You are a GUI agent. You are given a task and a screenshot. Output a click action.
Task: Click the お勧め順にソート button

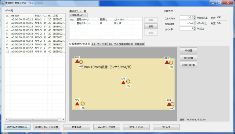click(78, 15)
